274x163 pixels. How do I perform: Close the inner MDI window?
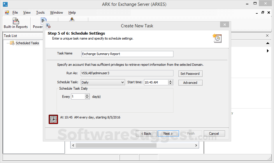point(269,13)
